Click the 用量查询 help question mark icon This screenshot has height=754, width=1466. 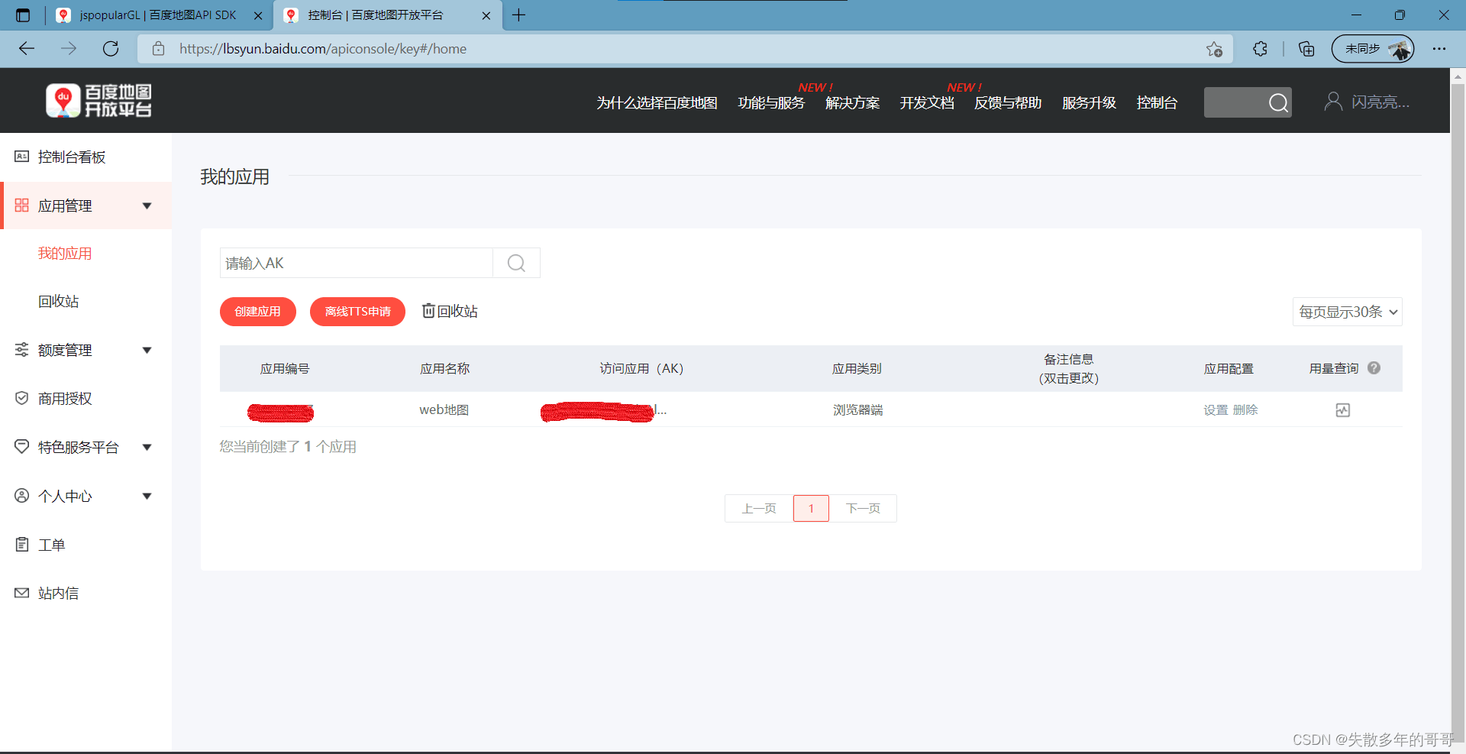point(1374,368)
